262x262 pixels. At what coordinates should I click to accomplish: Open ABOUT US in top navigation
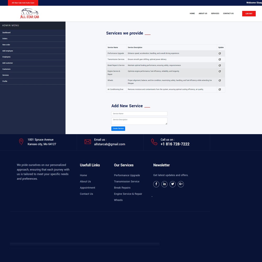[203, 14]
